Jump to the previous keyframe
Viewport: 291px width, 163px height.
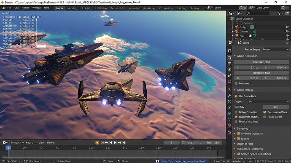click(107, 142)
